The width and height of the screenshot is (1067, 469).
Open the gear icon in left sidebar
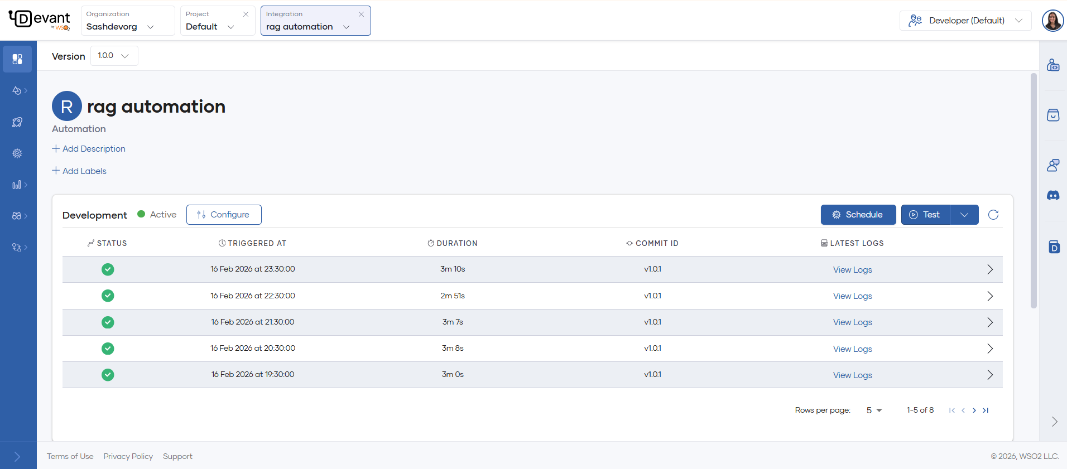point(17,153)
